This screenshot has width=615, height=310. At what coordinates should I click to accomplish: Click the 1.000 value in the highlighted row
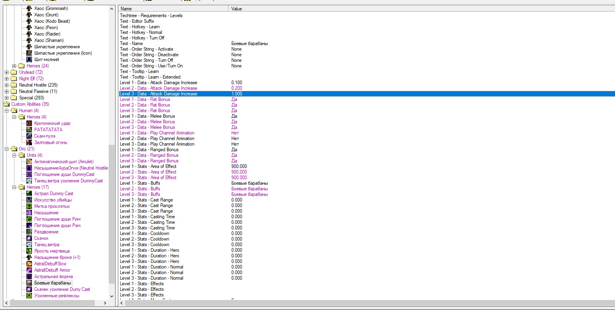[x=237, y=94]
